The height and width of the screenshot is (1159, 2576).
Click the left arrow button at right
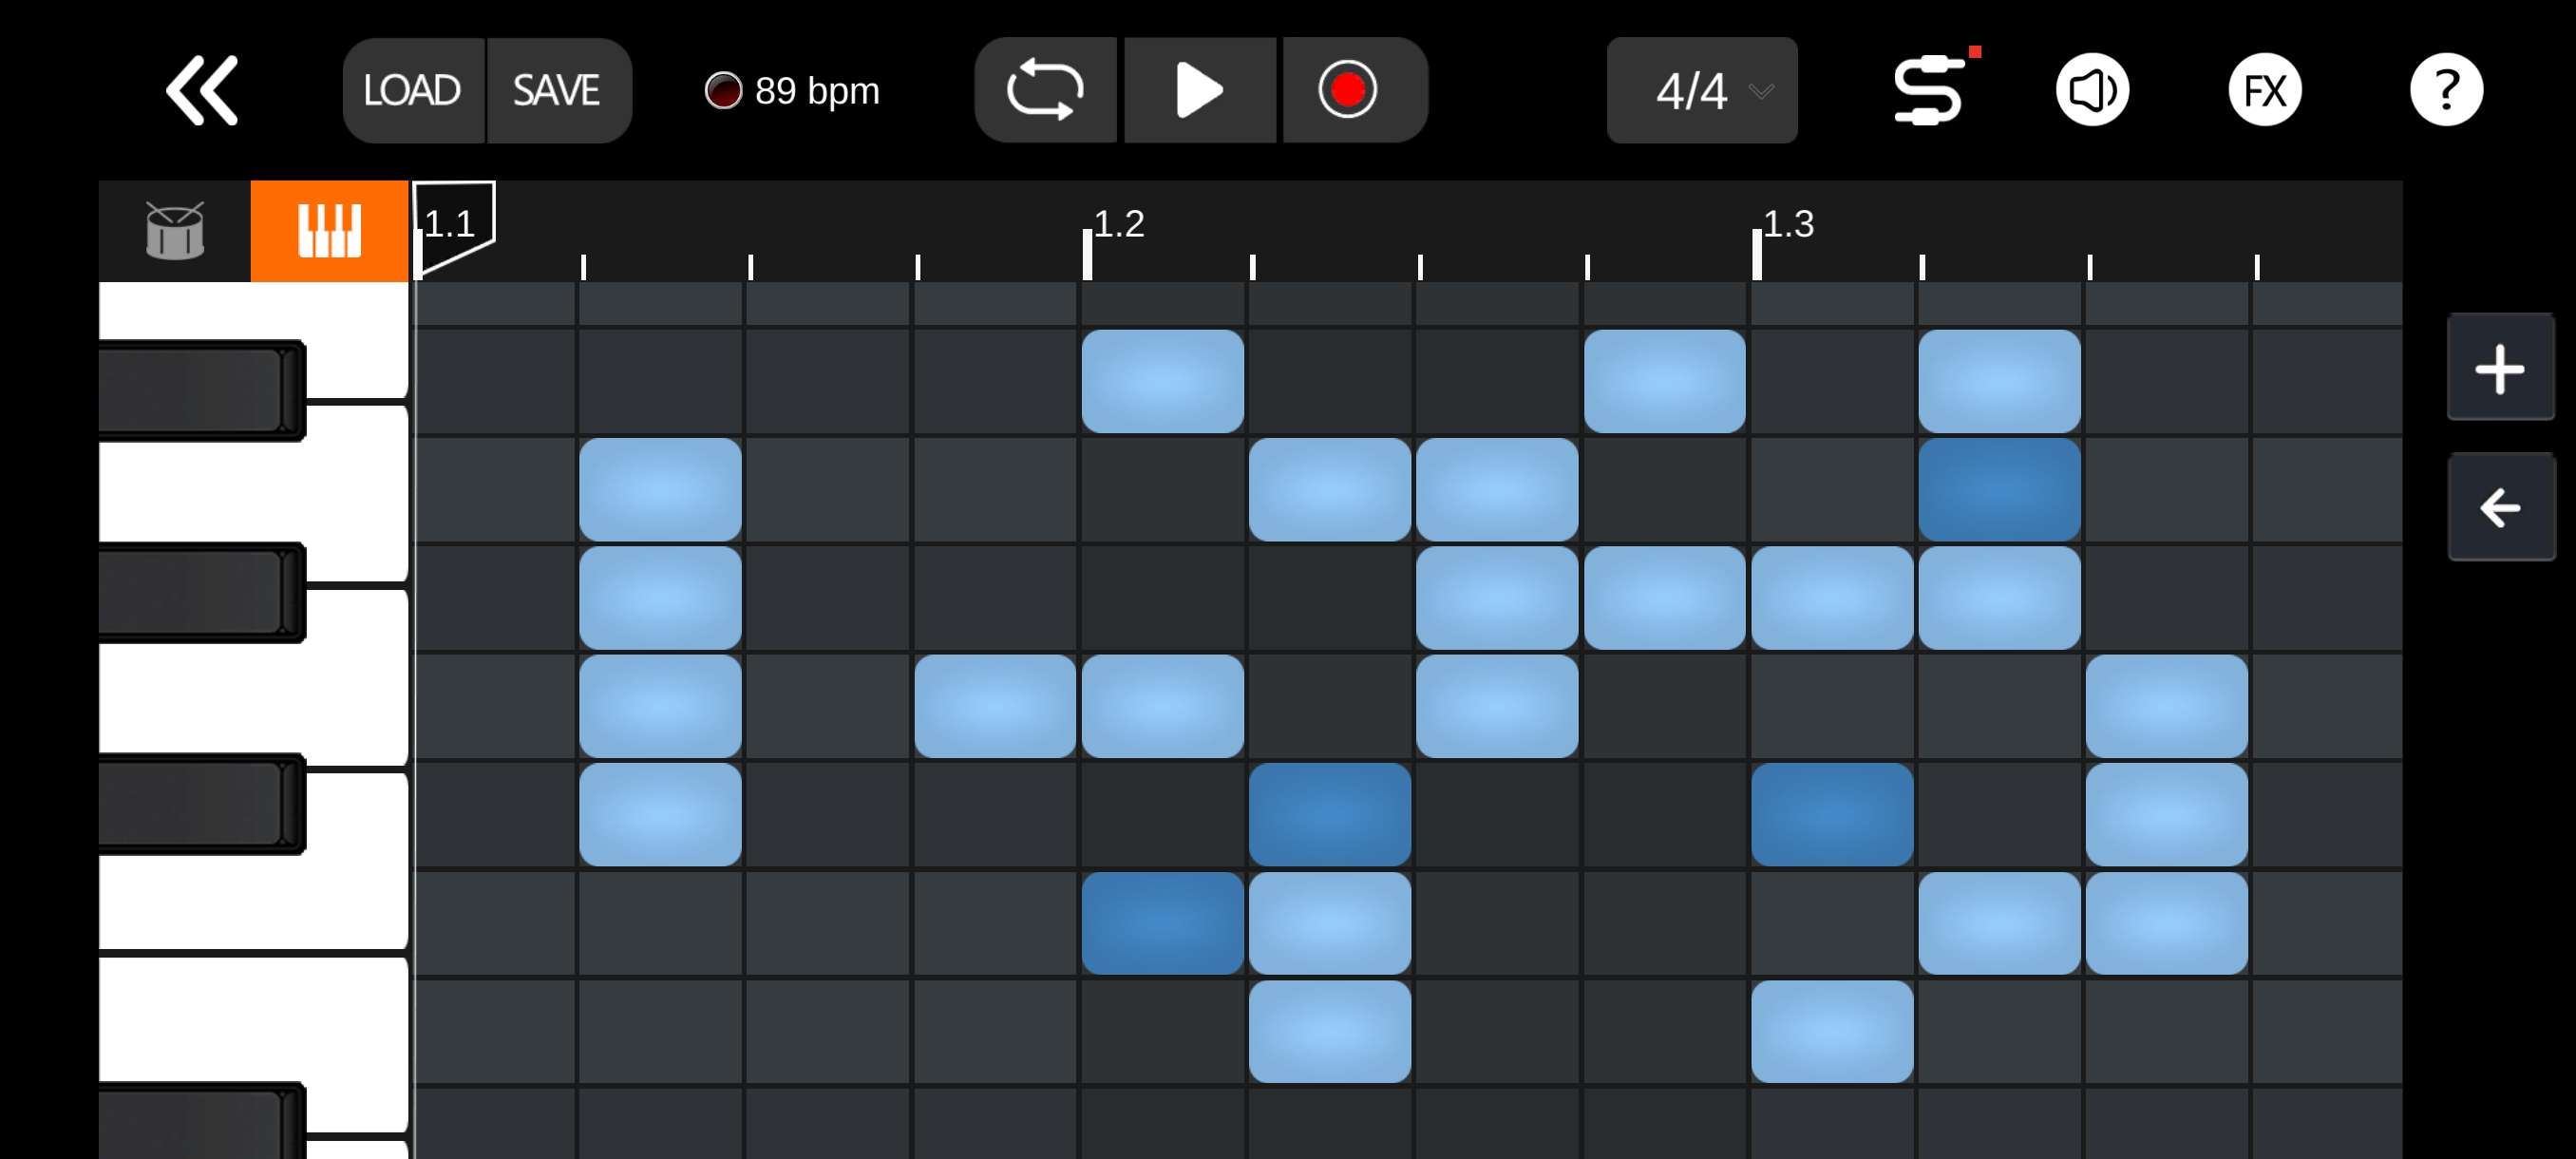(2499, 507)
